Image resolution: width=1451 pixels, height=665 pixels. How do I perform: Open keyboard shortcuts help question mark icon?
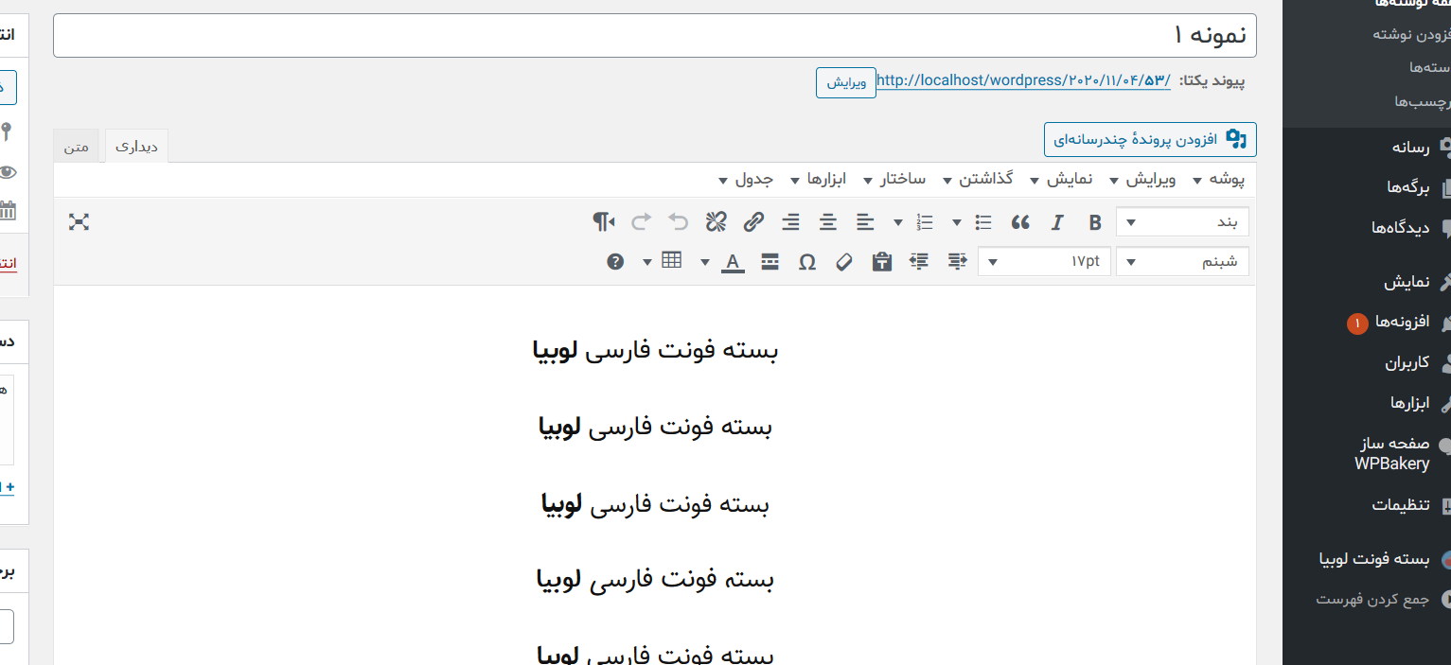point(615,261)
